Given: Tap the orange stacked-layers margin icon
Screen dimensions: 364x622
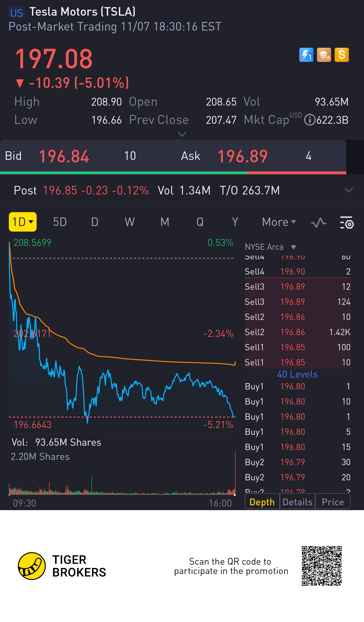Looking at the screenshot, I should pyautogui.click(x=324, y=55).
